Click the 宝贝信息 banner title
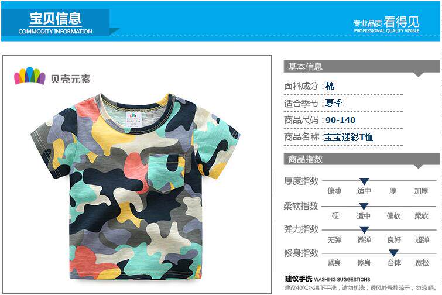This screenshot has width=442, height=295. coord(56,19)
